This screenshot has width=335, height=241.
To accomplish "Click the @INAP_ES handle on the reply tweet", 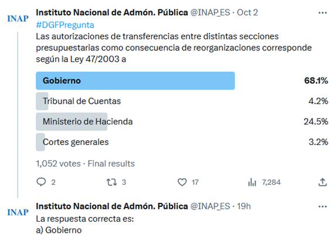I will [210, 206].
